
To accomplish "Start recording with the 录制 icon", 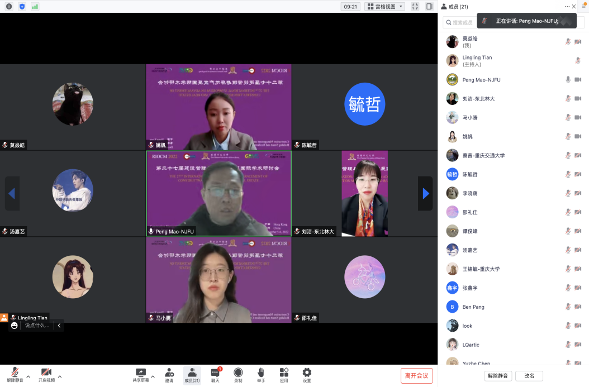I will coord(238,375).
